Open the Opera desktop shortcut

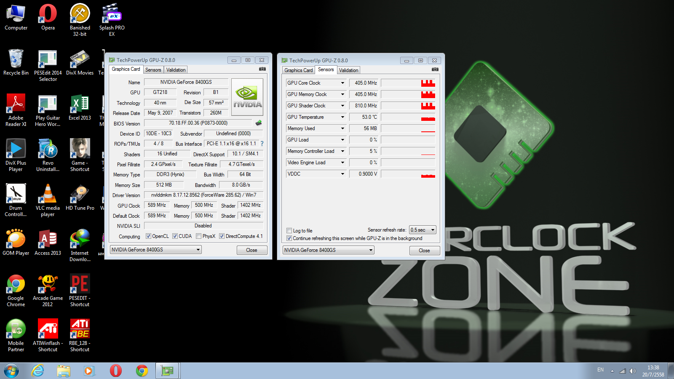point(48,17)
